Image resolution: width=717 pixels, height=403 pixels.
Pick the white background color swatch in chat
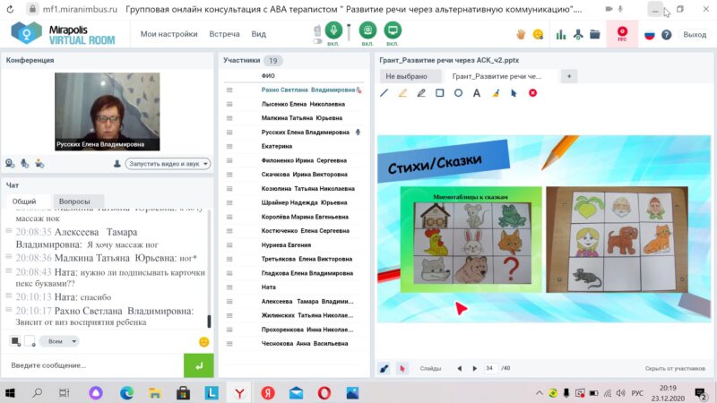click(x=30, y=341)
